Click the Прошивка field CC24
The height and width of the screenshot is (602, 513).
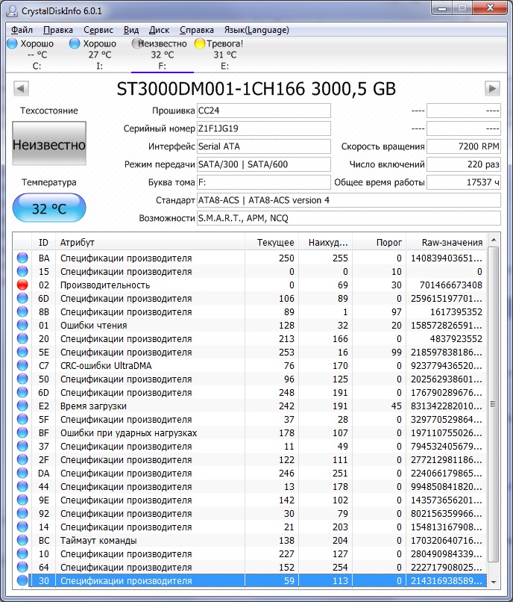point(264,111)
